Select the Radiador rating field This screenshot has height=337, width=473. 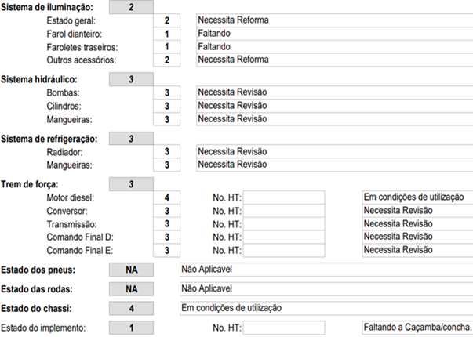(x=167, y=151)
